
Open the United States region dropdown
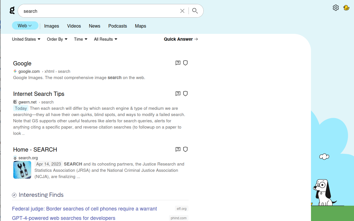(26, 39)
